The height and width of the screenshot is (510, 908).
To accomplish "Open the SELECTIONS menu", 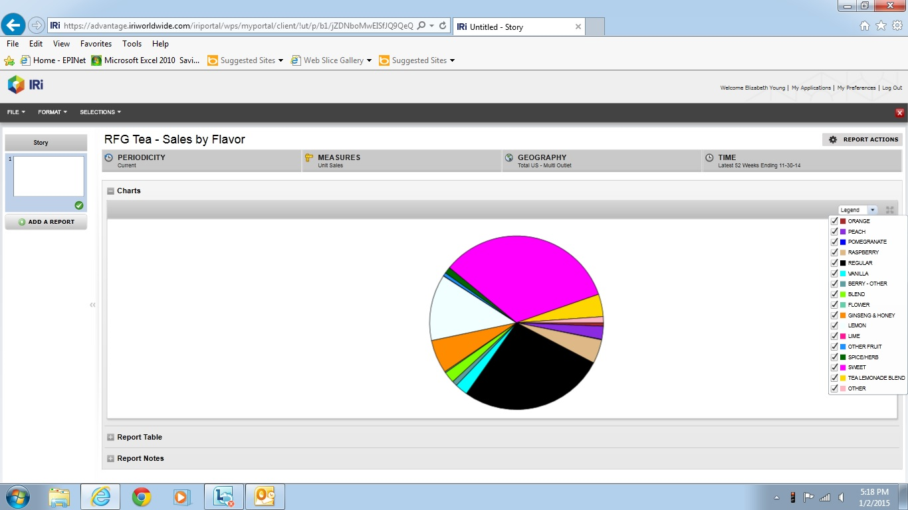I will [x=100, y=112].
